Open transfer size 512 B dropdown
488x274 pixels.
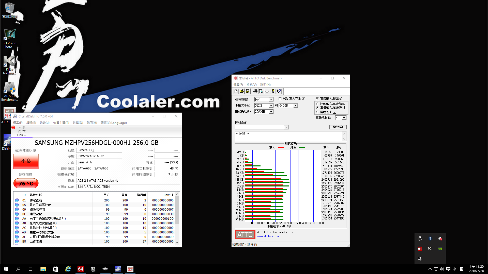click(x=271, y=106)
